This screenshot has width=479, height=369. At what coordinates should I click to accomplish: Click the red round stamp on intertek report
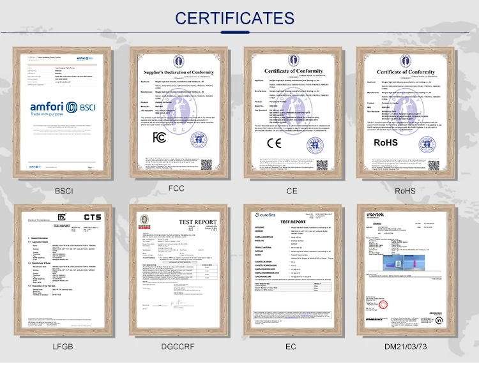point(383,305)
